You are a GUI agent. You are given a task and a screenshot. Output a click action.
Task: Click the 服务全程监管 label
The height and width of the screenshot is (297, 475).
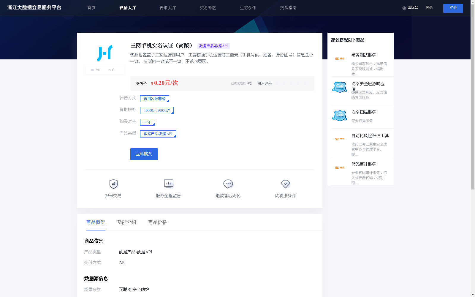[169, 196]
